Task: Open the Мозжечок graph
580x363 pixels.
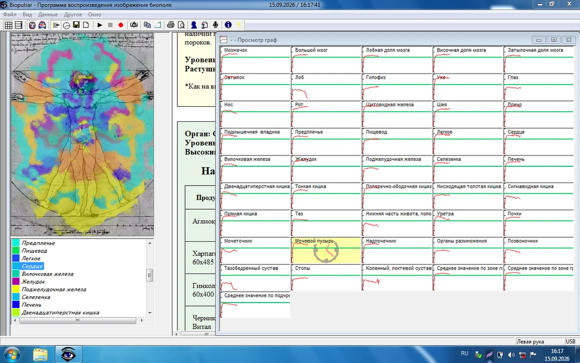Action: pos(255,59)
